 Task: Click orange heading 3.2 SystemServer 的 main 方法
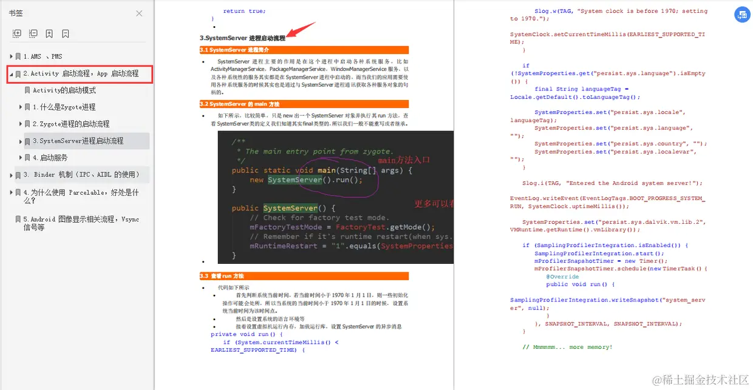click(304, 104)
